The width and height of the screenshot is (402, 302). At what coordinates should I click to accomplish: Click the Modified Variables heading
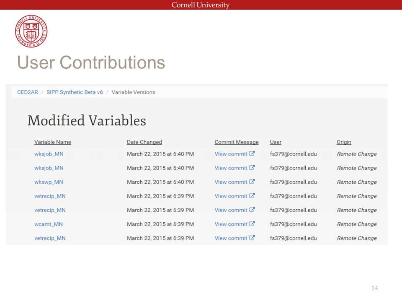click(x=87, y=120)
